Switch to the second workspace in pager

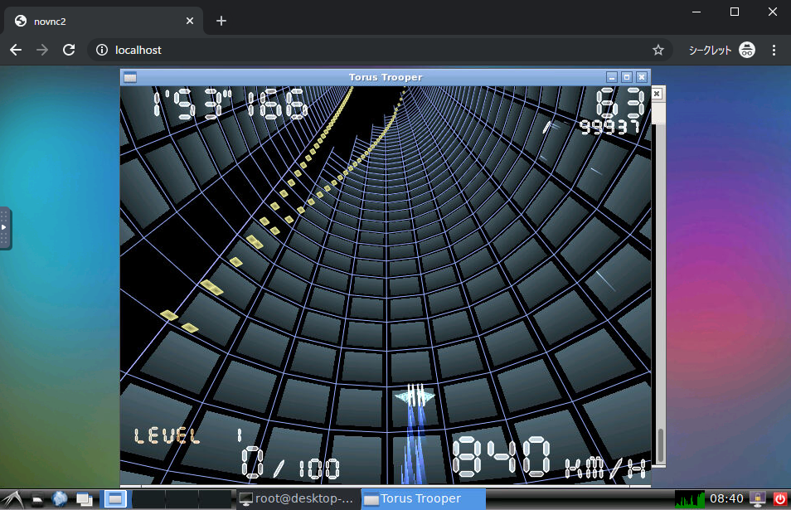(148, 499)
